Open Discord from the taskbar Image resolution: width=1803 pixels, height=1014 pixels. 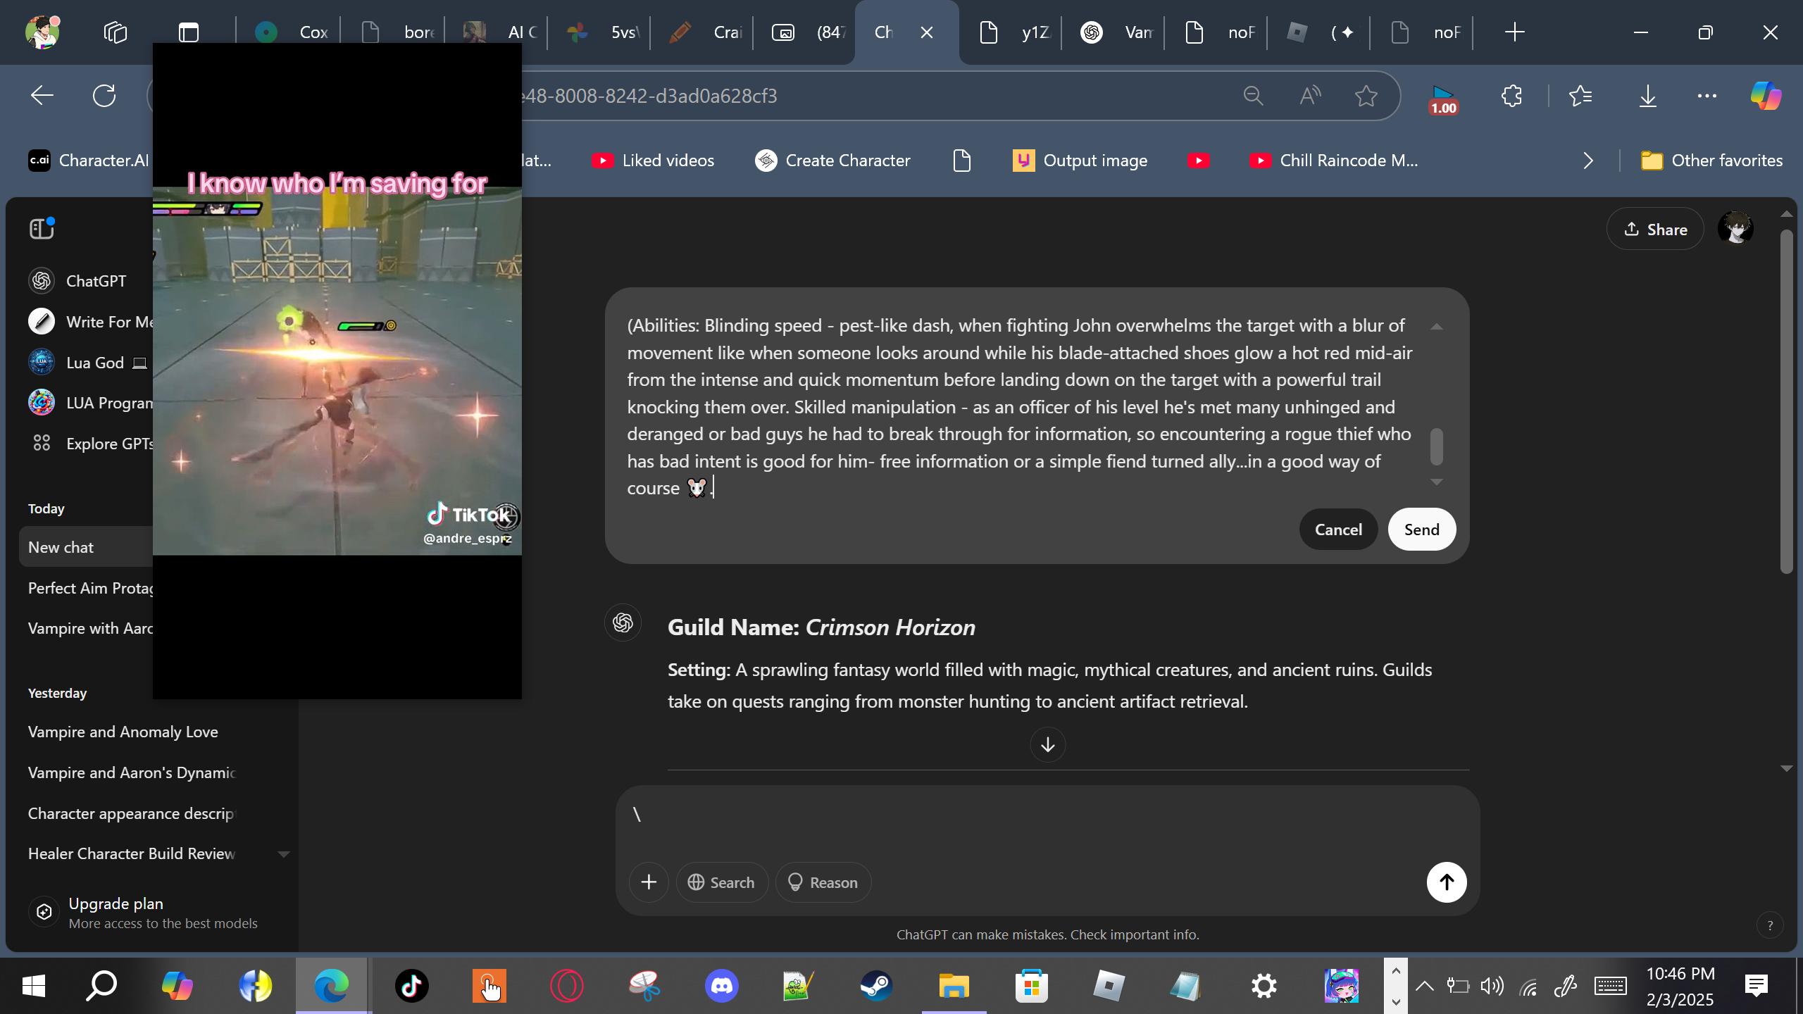click(721, 986)
